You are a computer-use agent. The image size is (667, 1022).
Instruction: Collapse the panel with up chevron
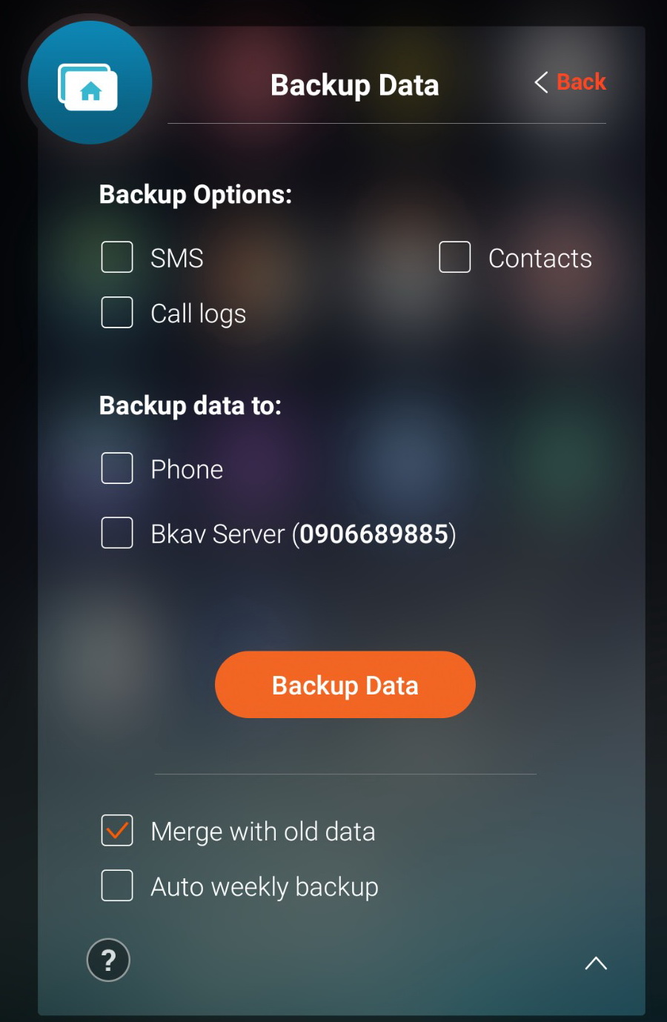pyautogui.click(x=596, y=963)
